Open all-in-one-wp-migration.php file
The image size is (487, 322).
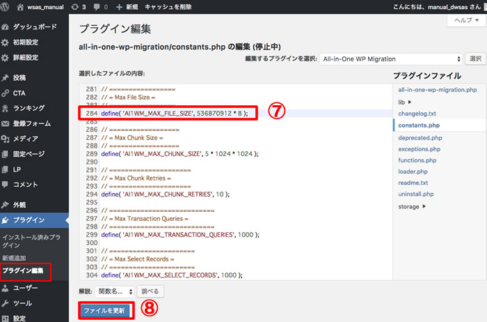coord(438,90)
